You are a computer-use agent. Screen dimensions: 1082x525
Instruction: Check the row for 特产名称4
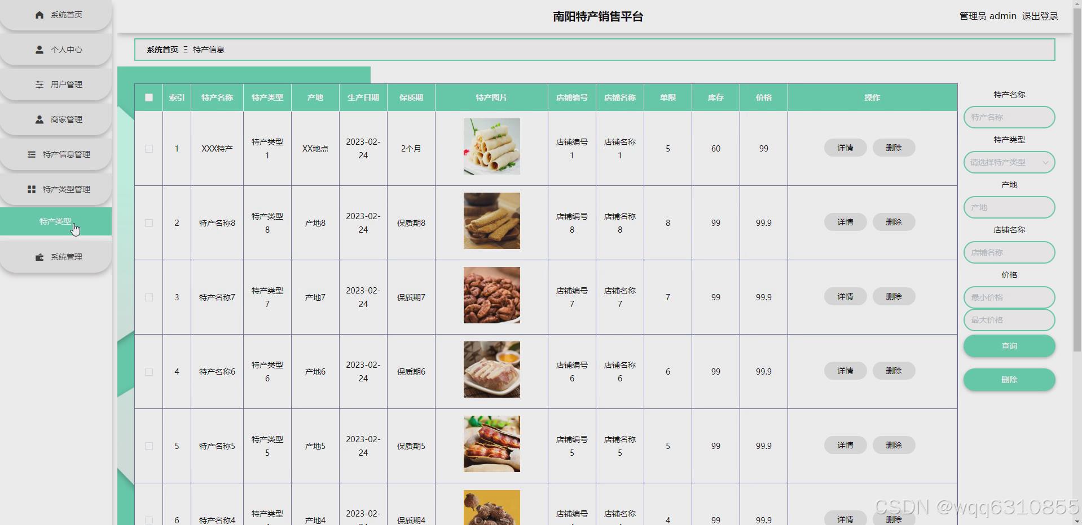click(149, 520)
